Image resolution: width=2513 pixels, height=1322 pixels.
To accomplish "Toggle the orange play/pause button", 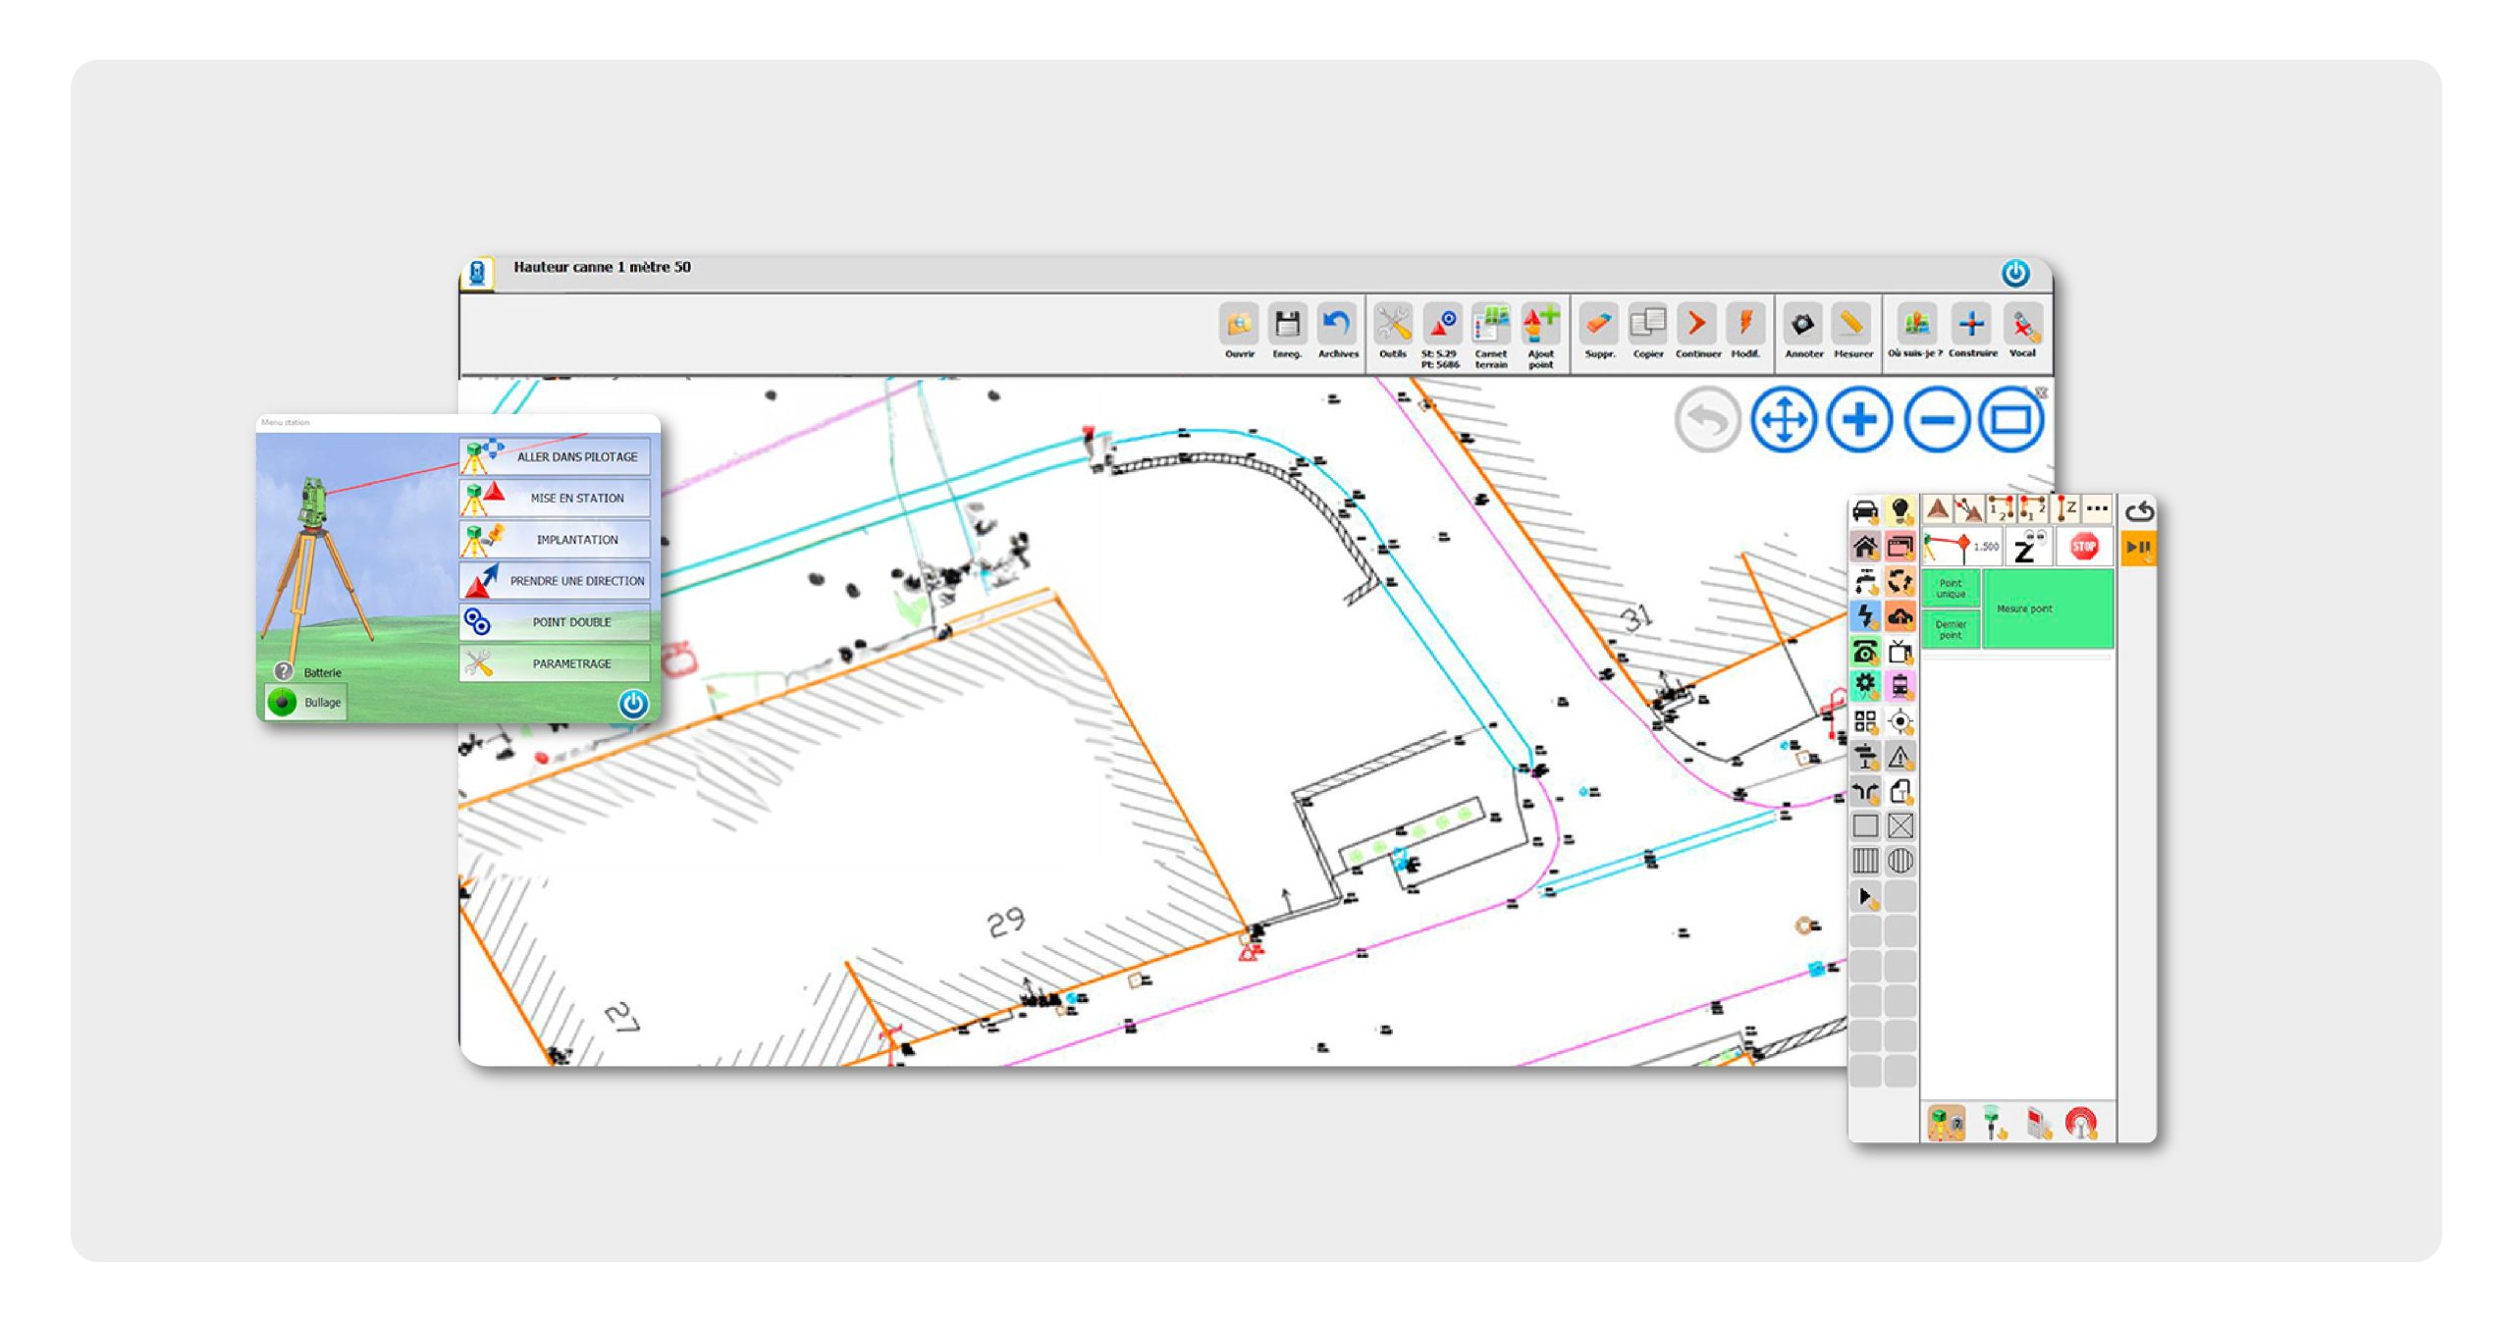I will (2137, 548).
